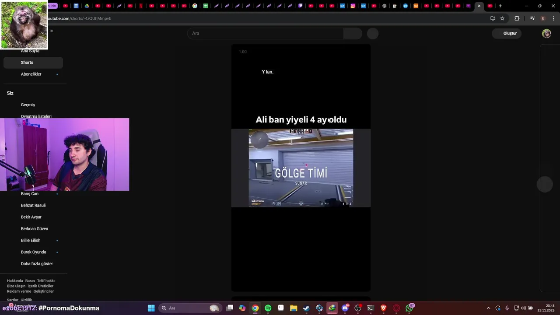Open the Chrome profile E avatar
Viewport: 560px width, 315px height.
pyautogui.click(x=543, y=18)
